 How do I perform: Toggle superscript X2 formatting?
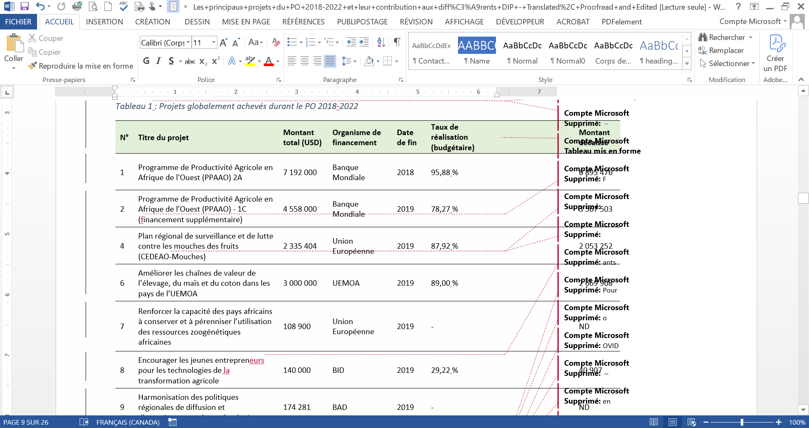(x=216, y=61)
